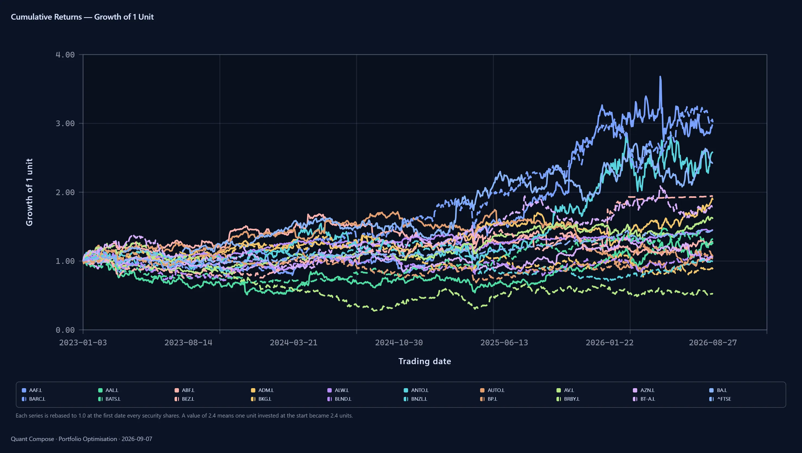
Task: Select BARC.L dashed legend entry
Action: (x=34, y=399)
